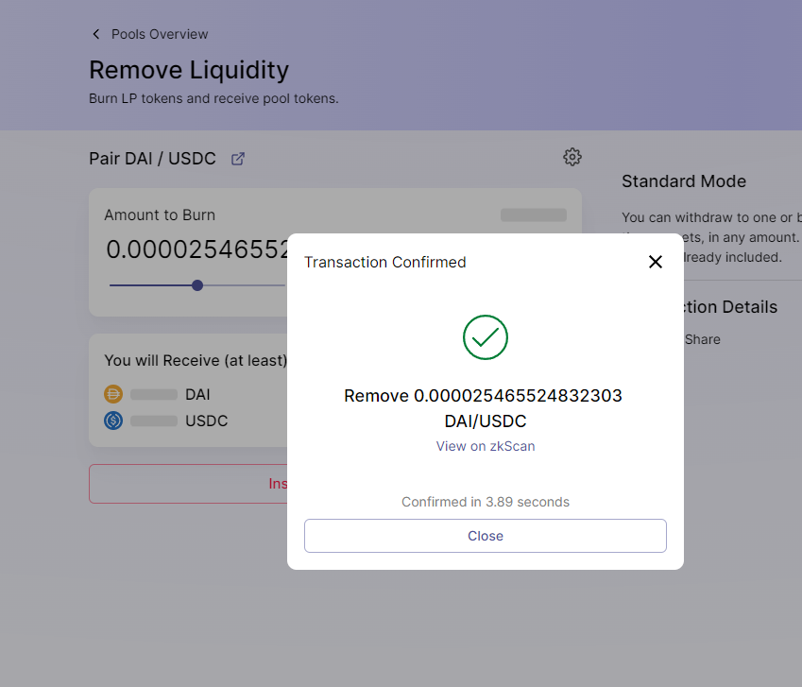The width and height of the screenshot is (802, 687).
Task: Click the back chevron arrow icon
Action: 95,34
